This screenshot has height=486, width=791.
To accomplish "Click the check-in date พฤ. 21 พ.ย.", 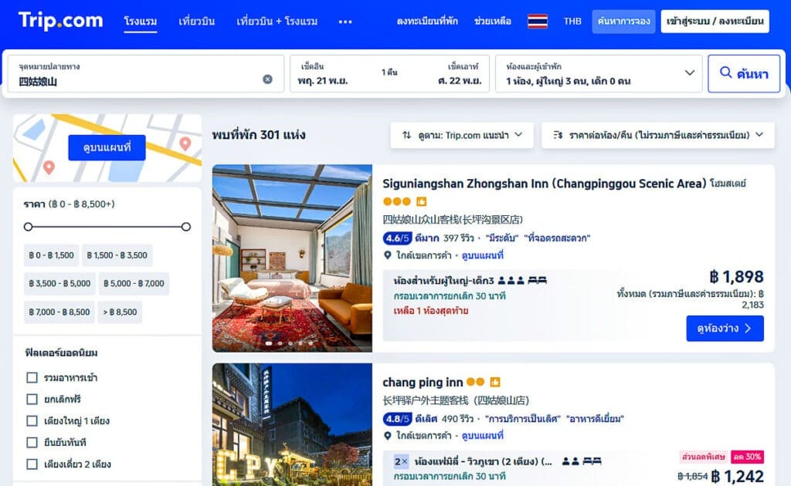I will tap(323, 80).
